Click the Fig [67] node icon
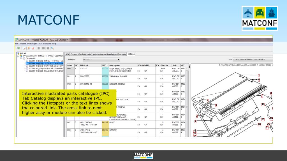This screenshot has height=161, width=287. [27, 66]
